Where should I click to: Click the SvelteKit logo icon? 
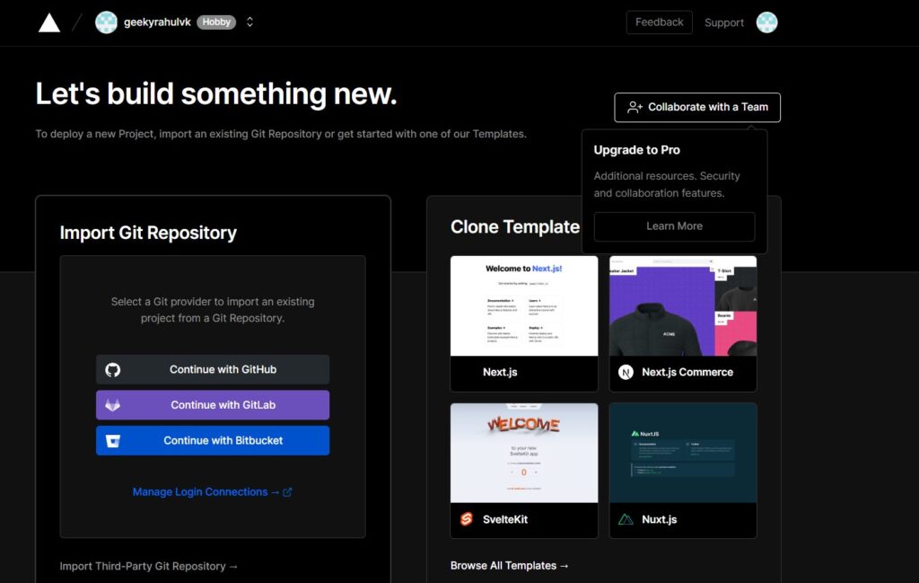[x=467, y=519]
